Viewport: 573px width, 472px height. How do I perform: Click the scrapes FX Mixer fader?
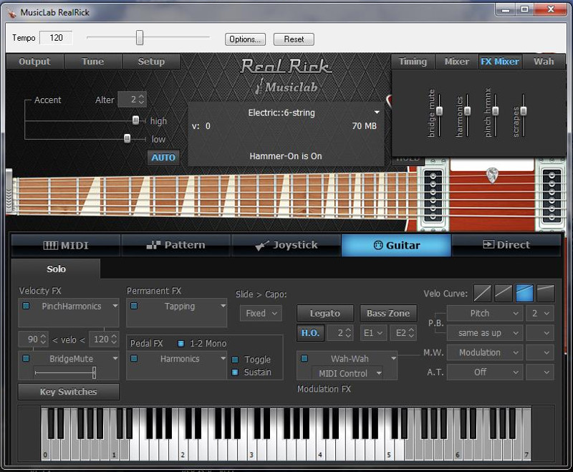[524, 111]
